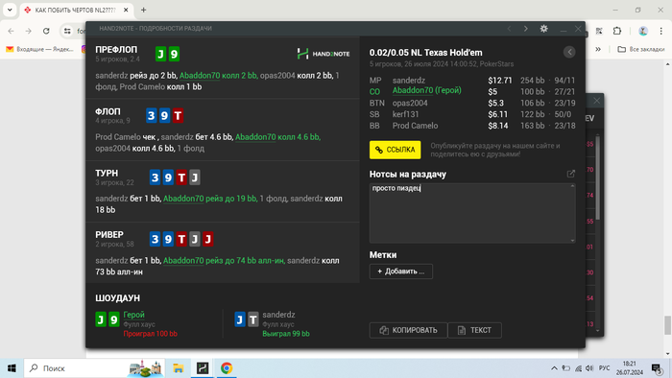Open Все закладки bookmarks folder
This screenshot has width=672, height=378.
click(641, 49)
